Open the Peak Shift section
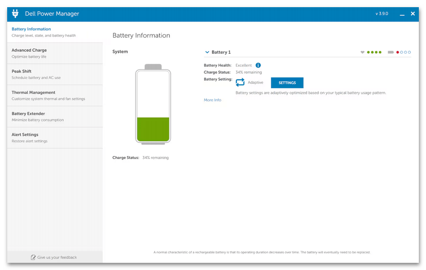Screen dimensions: 426x270 coord(55,74)
